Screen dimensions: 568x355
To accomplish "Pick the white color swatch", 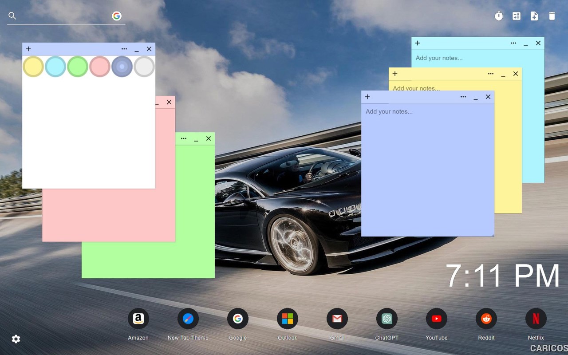I will (x=144, y=67).
